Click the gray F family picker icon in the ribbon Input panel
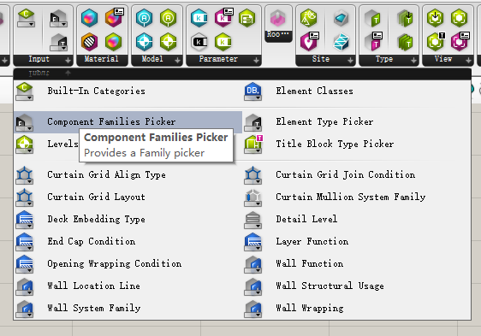The height and width of the screenshot is (336, 481). (58, 18)
